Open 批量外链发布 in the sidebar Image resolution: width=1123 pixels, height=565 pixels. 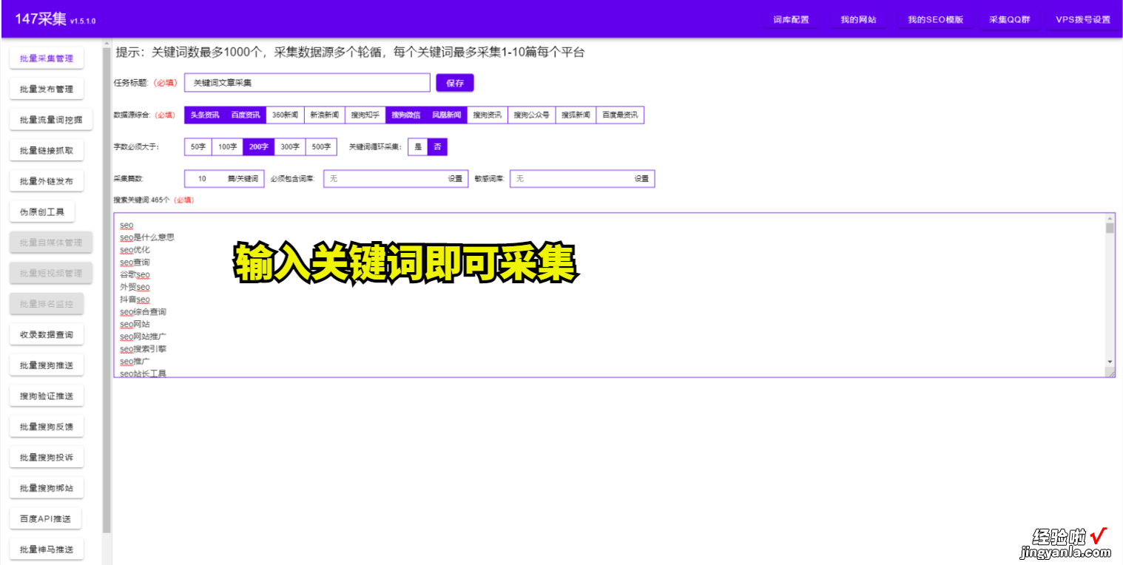click(x=47, y=181)
